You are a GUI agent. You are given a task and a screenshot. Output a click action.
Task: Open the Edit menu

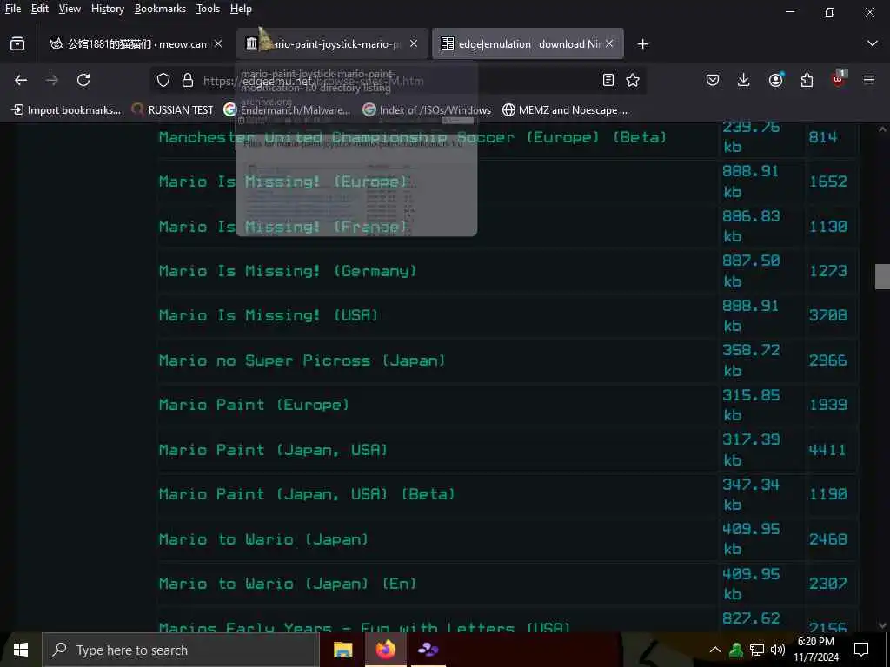(x=40, y=9)
